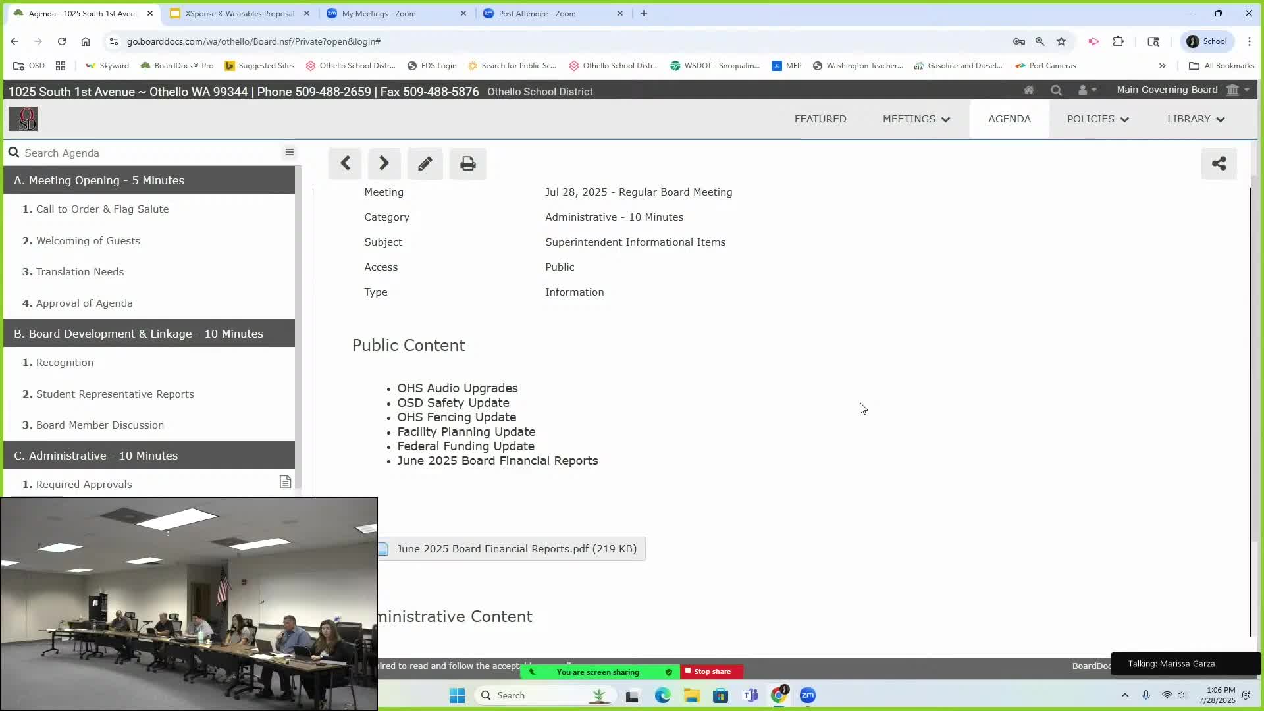Open the header search magnifier icon
Screen dimensions: 1264x711
(x=1056, y=90)
